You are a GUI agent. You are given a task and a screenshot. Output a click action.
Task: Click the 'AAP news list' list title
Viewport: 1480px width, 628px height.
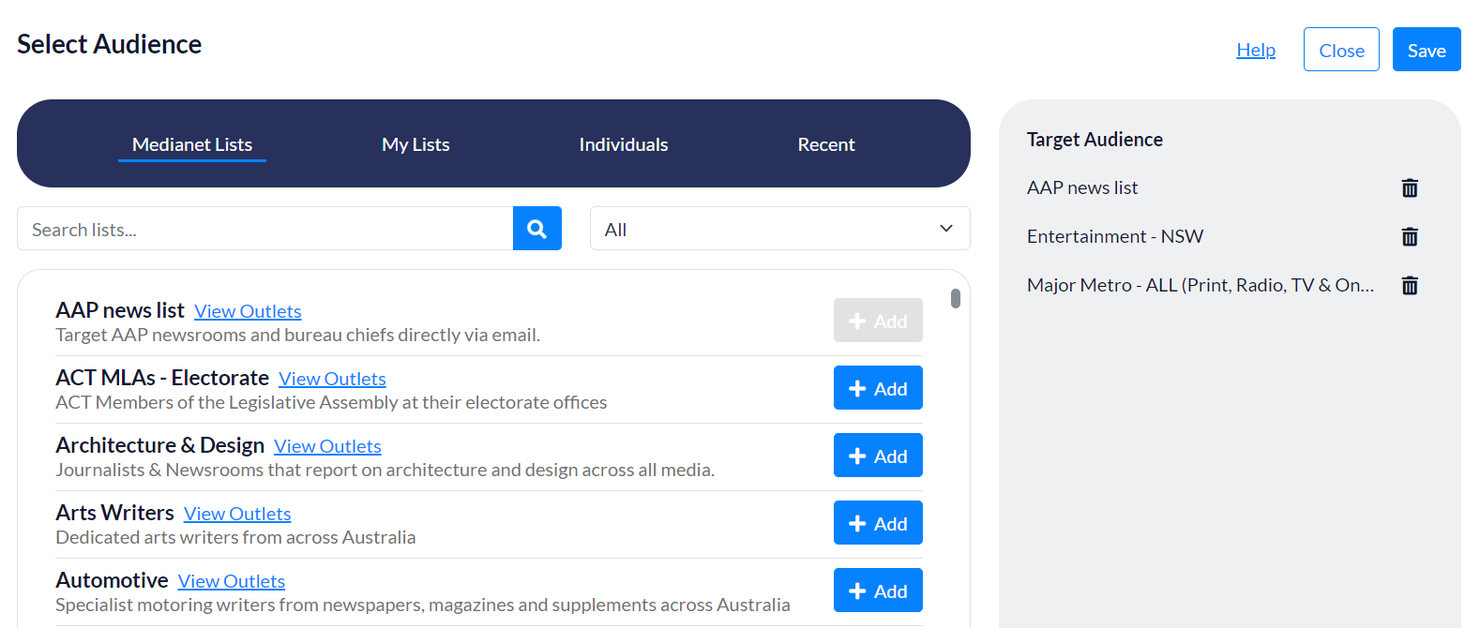pos(120,310)
